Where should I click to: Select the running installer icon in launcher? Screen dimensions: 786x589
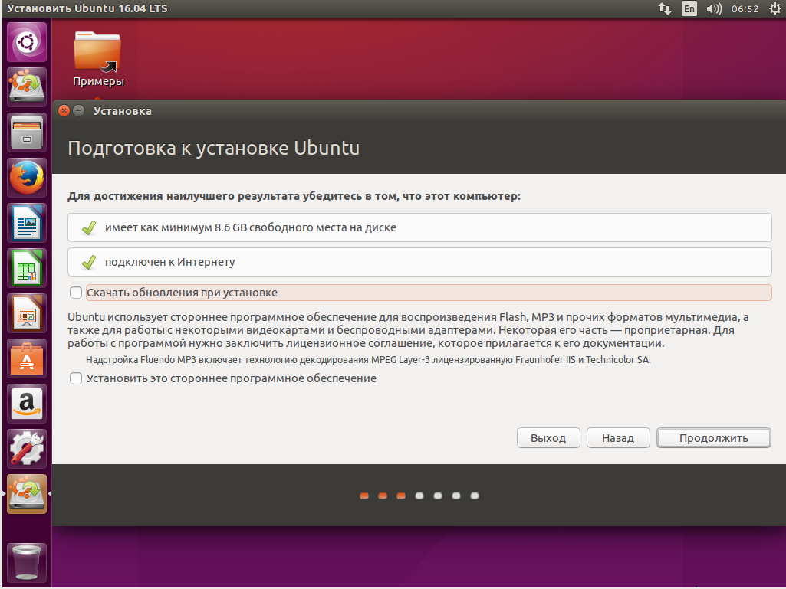pyautogui.click(x=27, y=494)
